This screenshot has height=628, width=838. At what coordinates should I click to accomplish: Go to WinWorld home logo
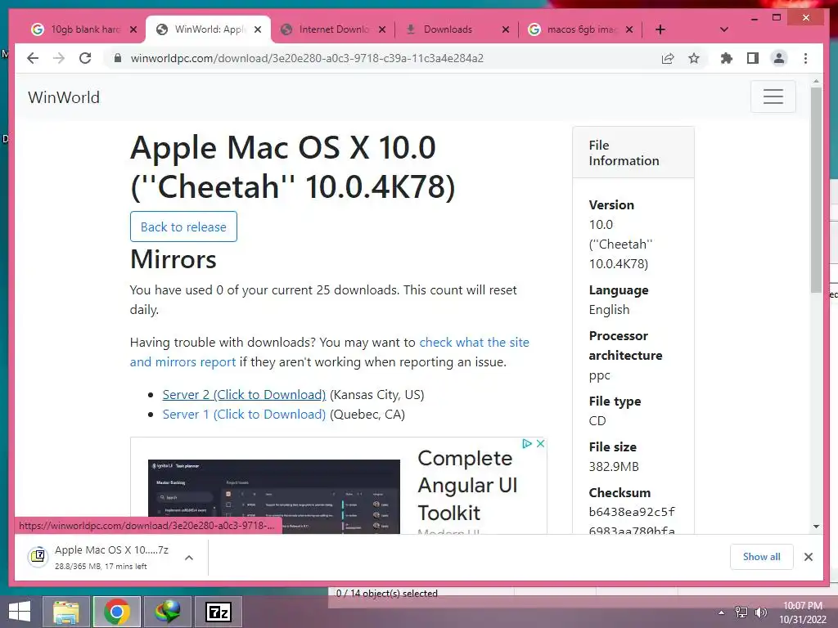pyautogui.click(x=64, y=97)
